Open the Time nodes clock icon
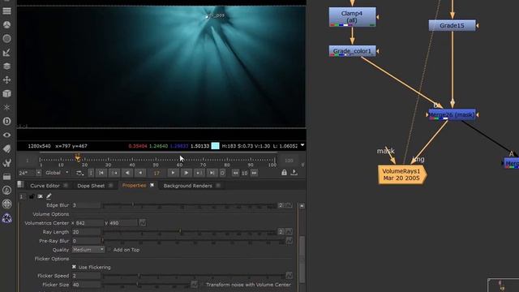The image size is (519, 292). pyautogui.click(x=6, y=25)
